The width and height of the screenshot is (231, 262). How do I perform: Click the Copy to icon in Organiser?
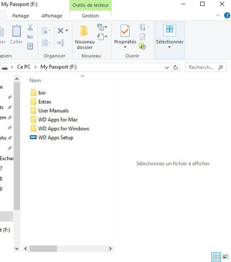point(45,43)
